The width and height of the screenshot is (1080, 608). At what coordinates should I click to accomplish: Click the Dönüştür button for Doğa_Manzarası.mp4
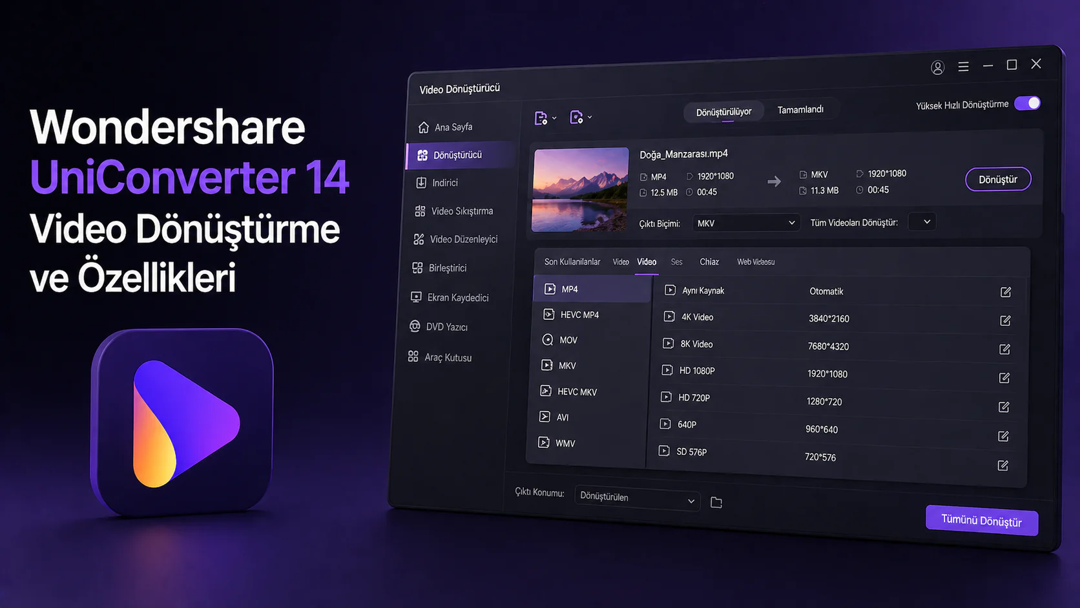(997, 179)
